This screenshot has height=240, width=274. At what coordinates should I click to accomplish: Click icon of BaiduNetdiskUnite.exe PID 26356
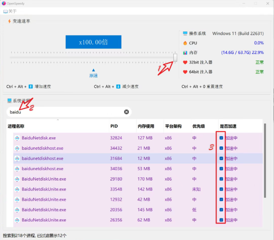[17, 220]
